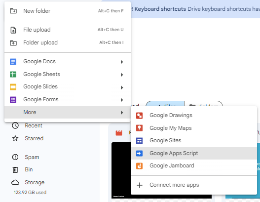Image resolution: width=260 pixels, height=202 pixels.
Task: Click the 123.92 GB used text
Action: click(x=30, y=193)
